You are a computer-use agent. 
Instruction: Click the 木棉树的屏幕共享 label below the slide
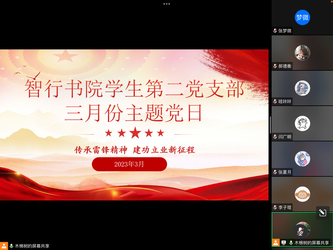pyautogui.click(x=32, y=246)
